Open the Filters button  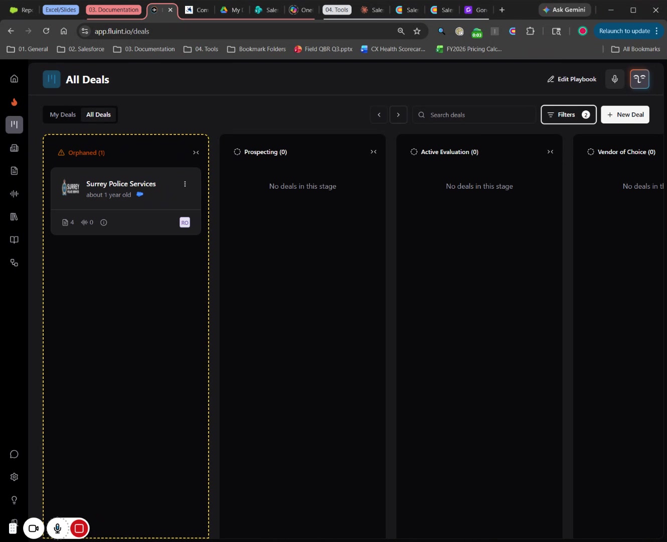click(x=568, y=115)
